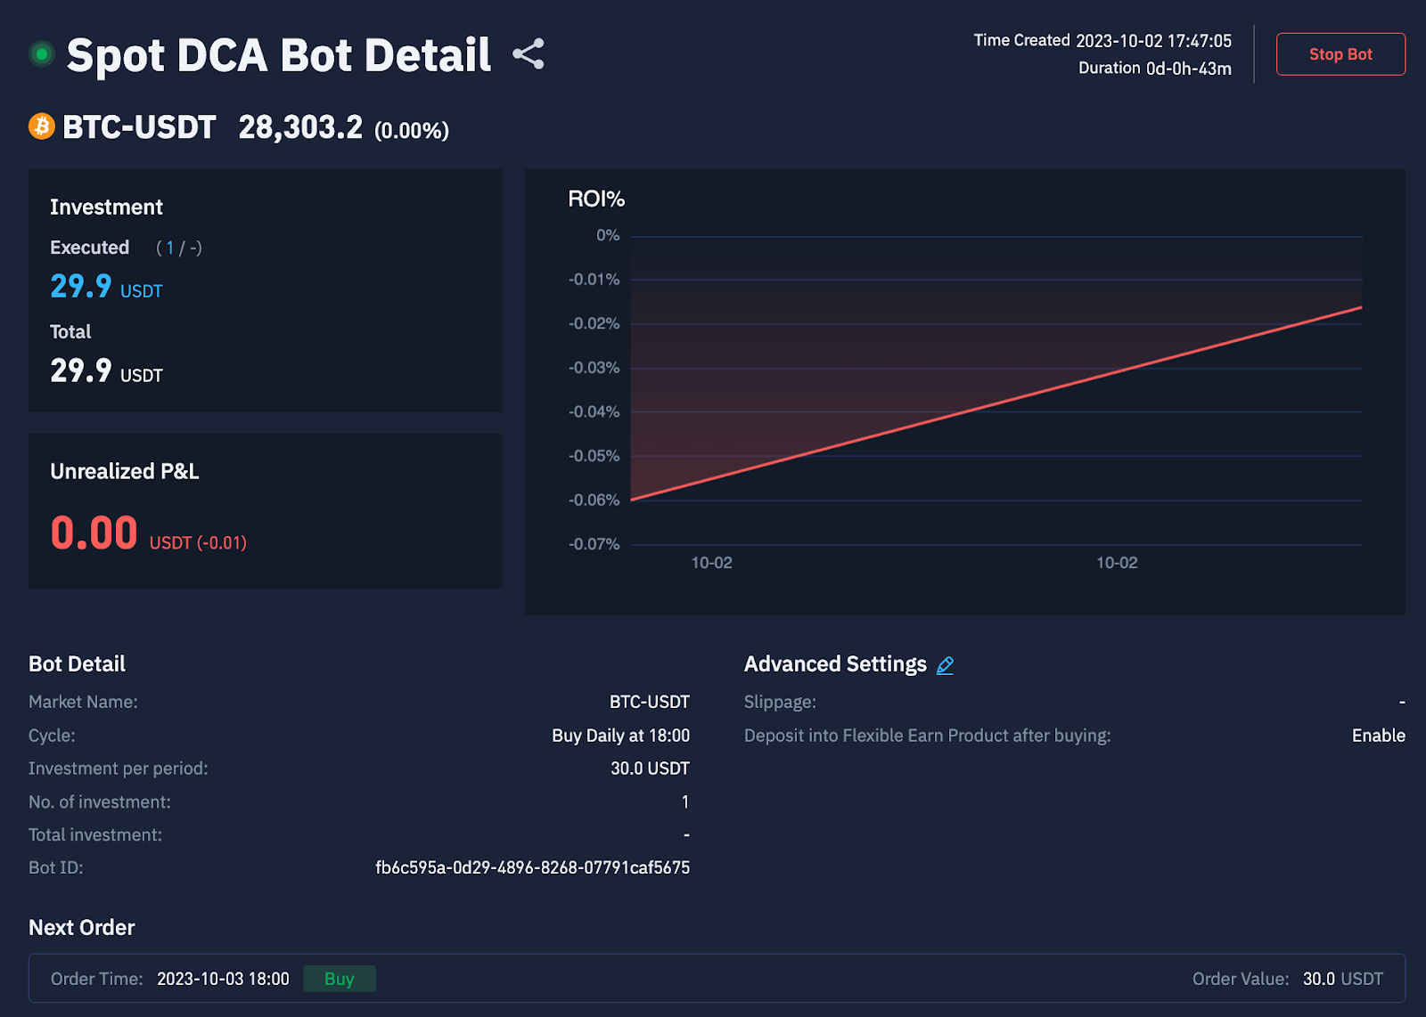Click the price change percentage (0.00%)
Screen dimensions: 1426x1017
tap(412, 131)
